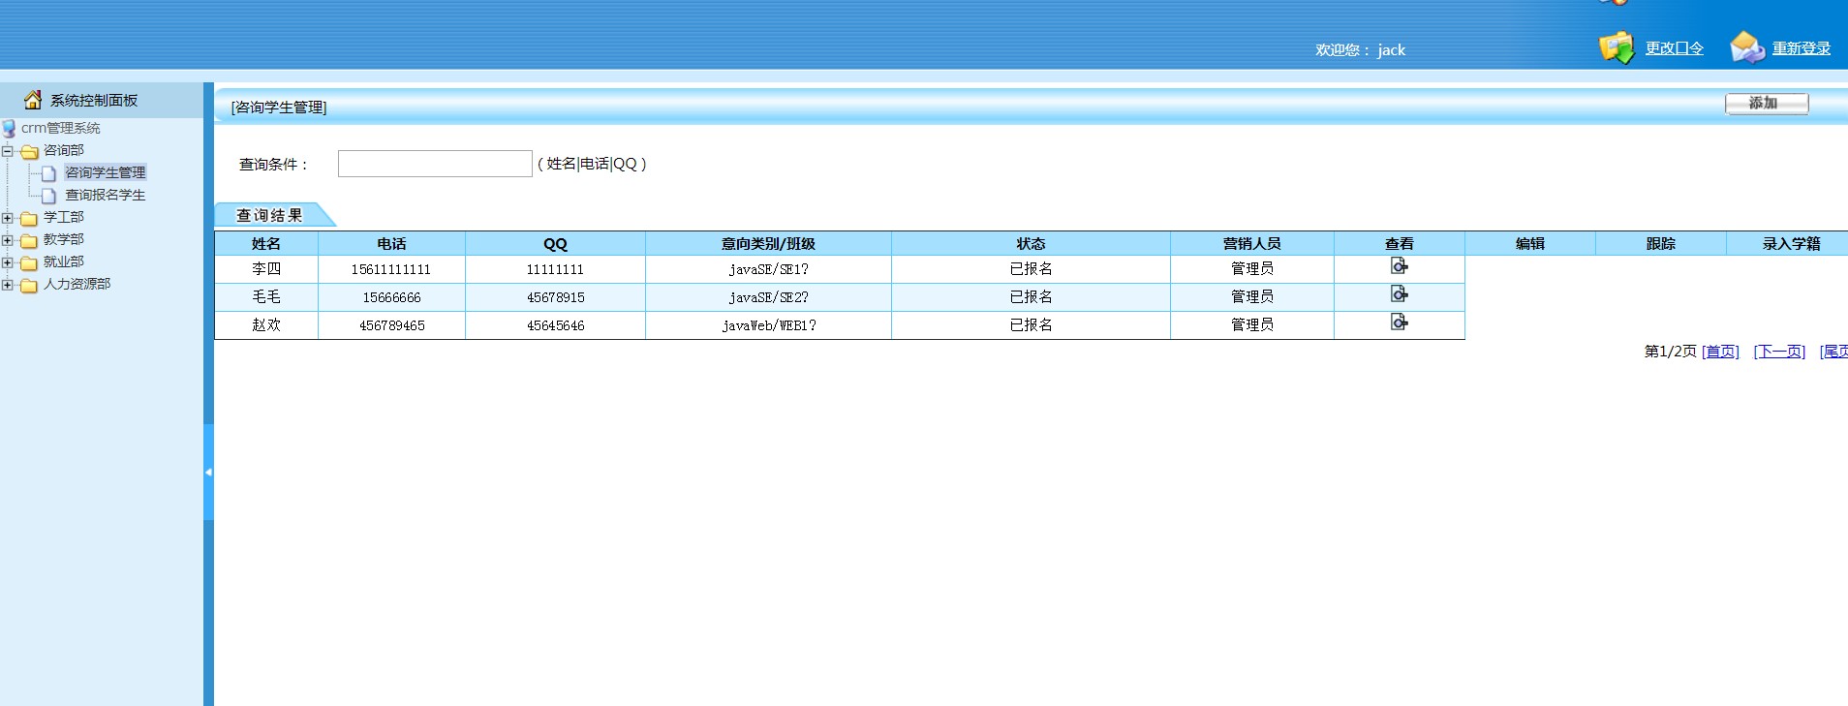Click the view icon for 毛毛
This screenshot has height=706, width=1848.
1399,294
